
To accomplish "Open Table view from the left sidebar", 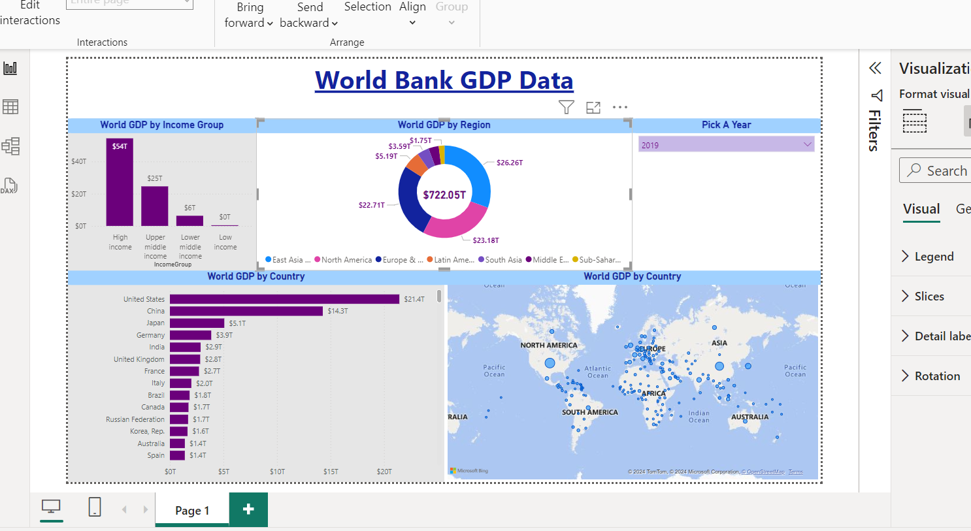I will pos(10,106).
